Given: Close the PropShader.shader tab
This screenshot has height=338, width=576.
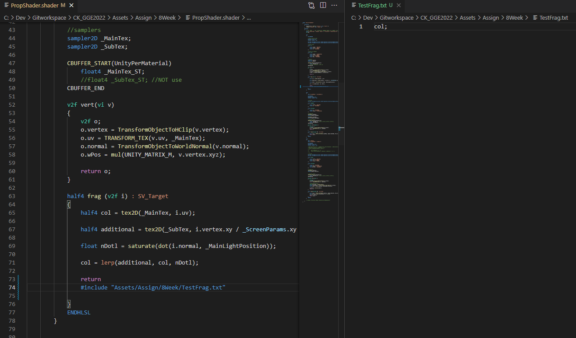Looking at the screenshot, I should 71,5.
